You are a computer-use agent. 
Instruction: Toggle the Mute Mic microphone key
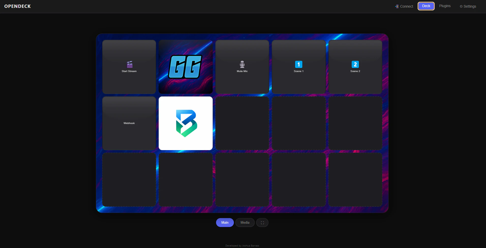click(x=242, y=67)
